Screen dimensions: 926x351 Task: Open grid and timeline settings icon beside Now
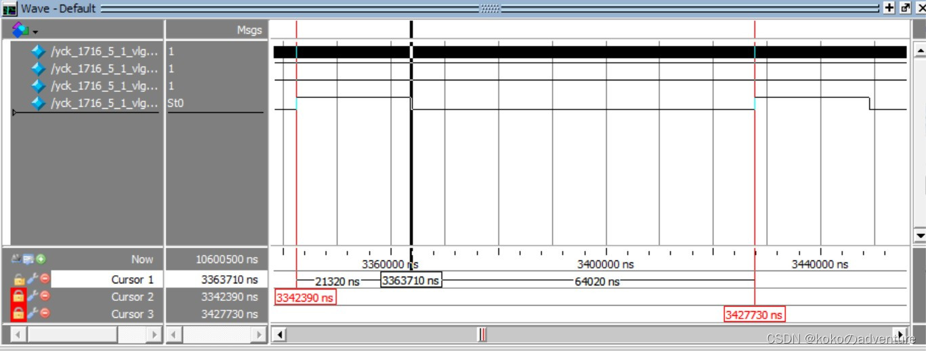point(28,259)
